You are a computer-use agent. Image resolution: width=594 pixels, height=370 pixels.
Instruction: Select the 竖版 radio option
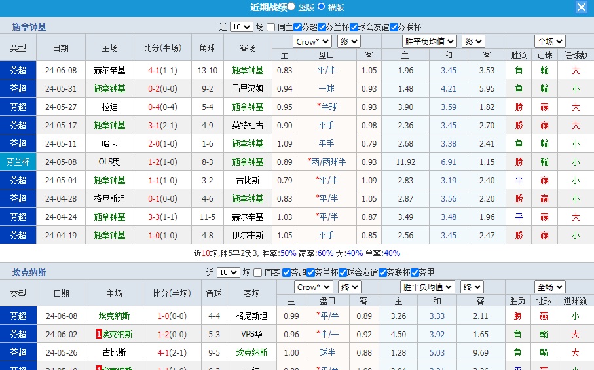click(291, 7)
